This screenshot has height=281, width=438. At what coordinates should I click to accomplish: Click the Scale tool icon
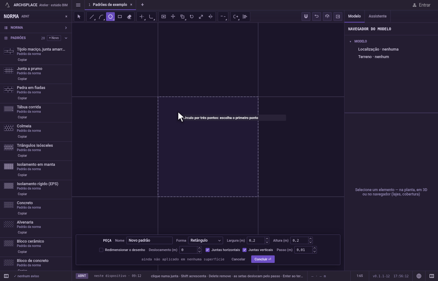click(x=201, y=17)
